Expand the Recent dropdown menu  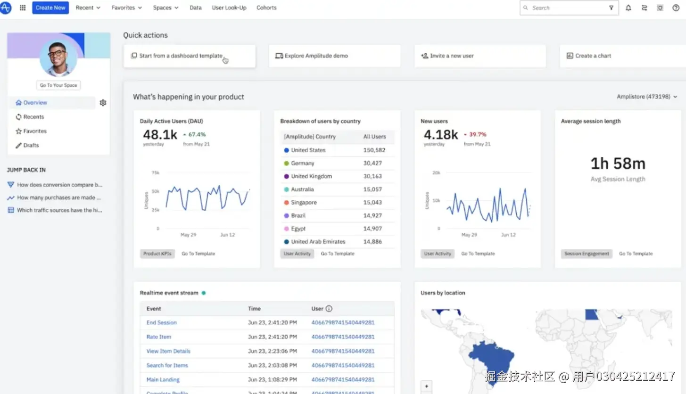click(x=88, y=8)
